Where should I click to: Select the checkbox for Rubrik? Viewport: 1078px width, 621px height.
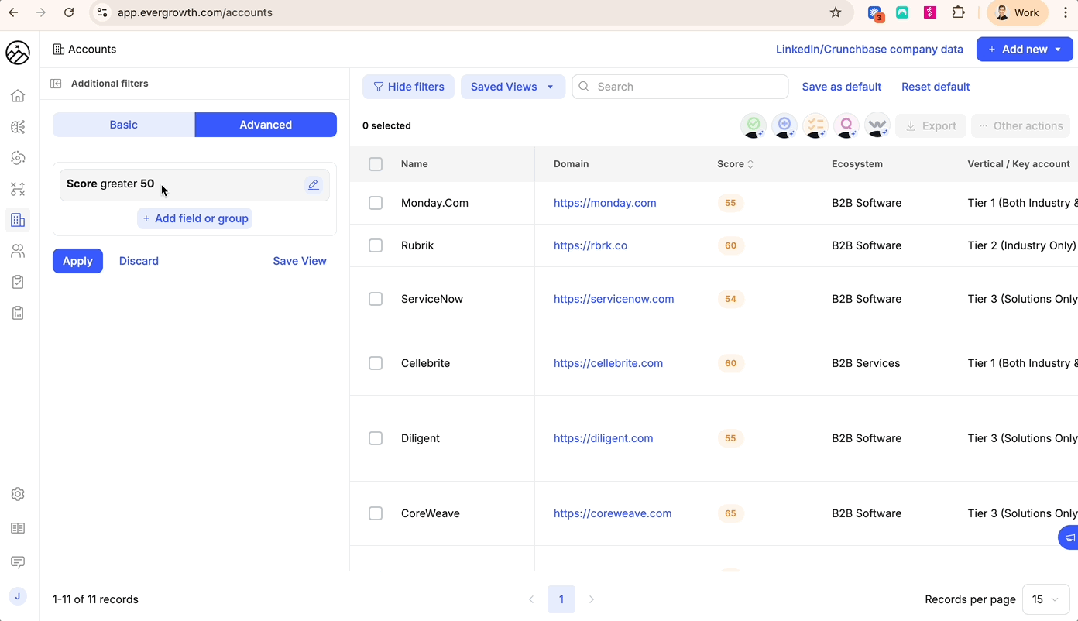tap(376, 245)
